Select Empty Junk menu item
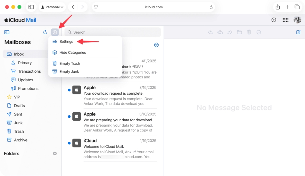305x176 pixels. point(85,71)
